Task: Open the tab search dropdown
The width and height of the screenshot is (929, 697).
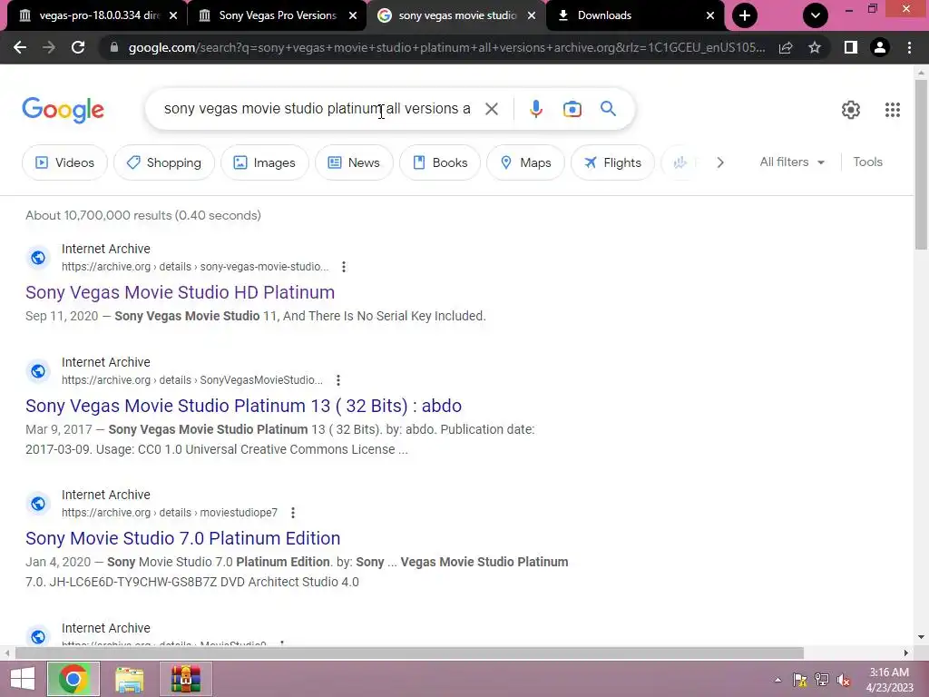Action: pyautogui.click(x=816, y=15)
